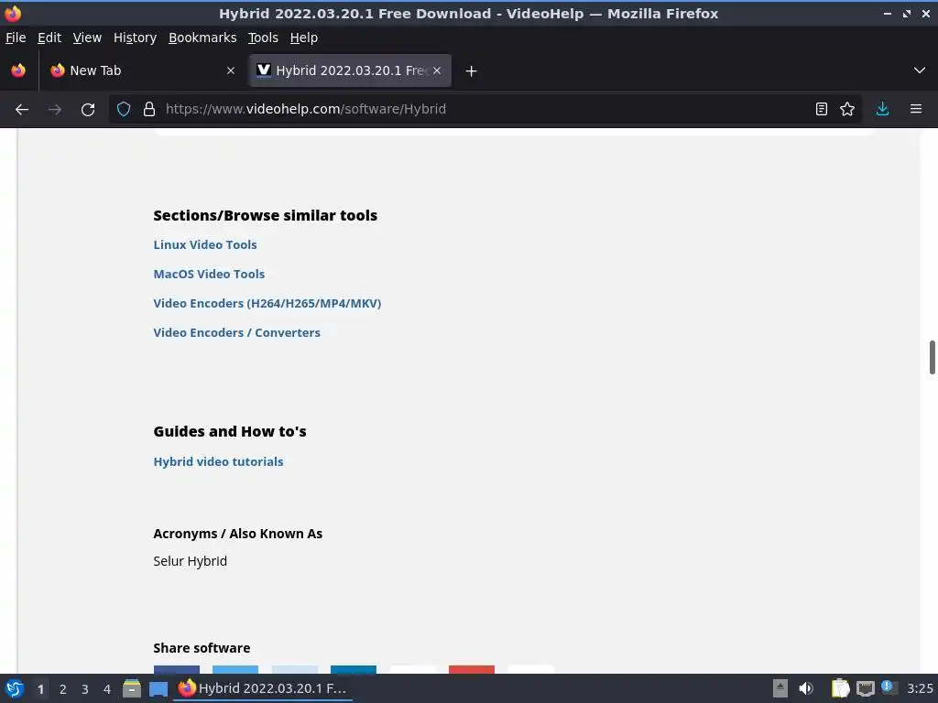Switch to workspace 3
Viewport: 938px width, 703px height.
point(85,689)
